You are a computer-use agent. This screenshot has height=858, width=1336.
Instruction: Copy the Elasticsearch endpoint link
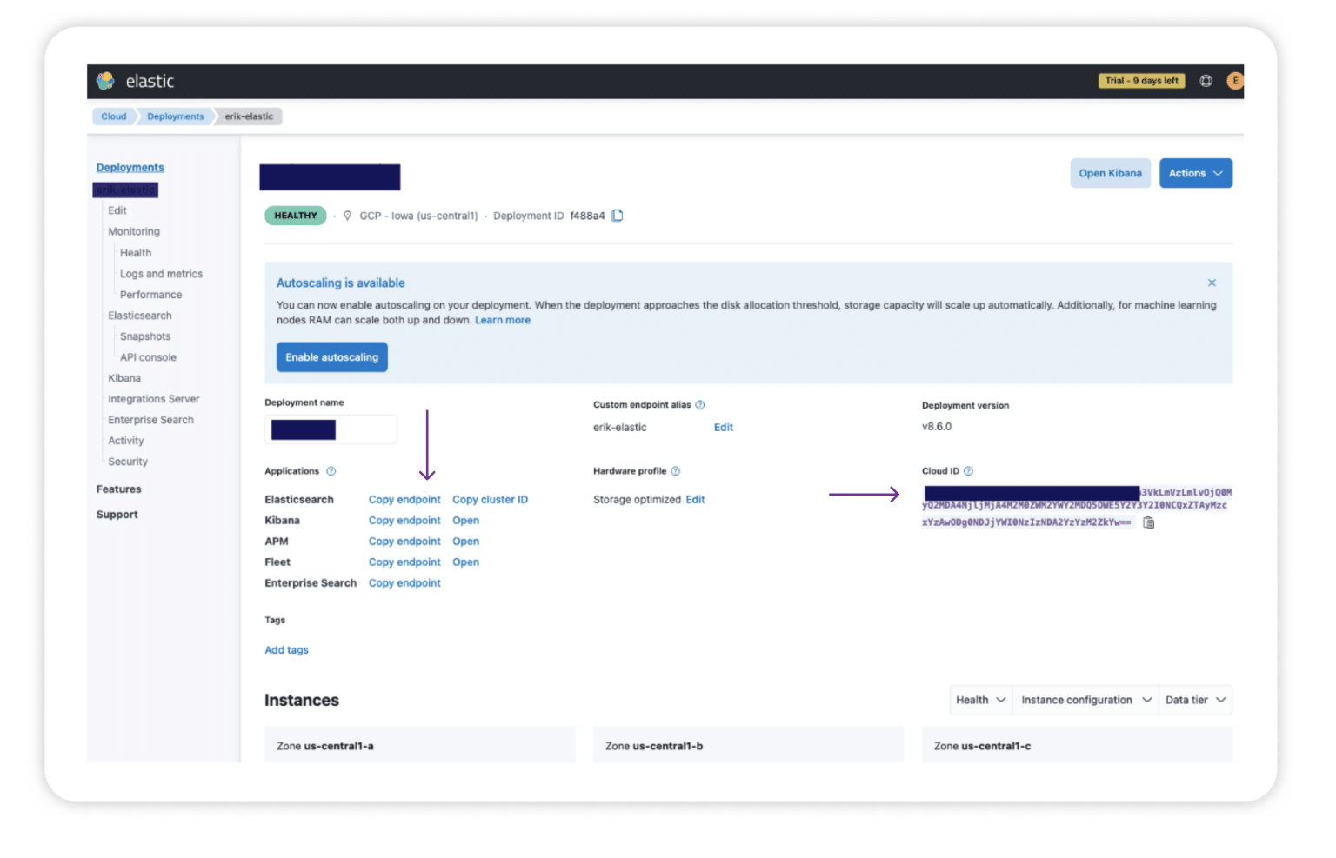tap(404, 499)
